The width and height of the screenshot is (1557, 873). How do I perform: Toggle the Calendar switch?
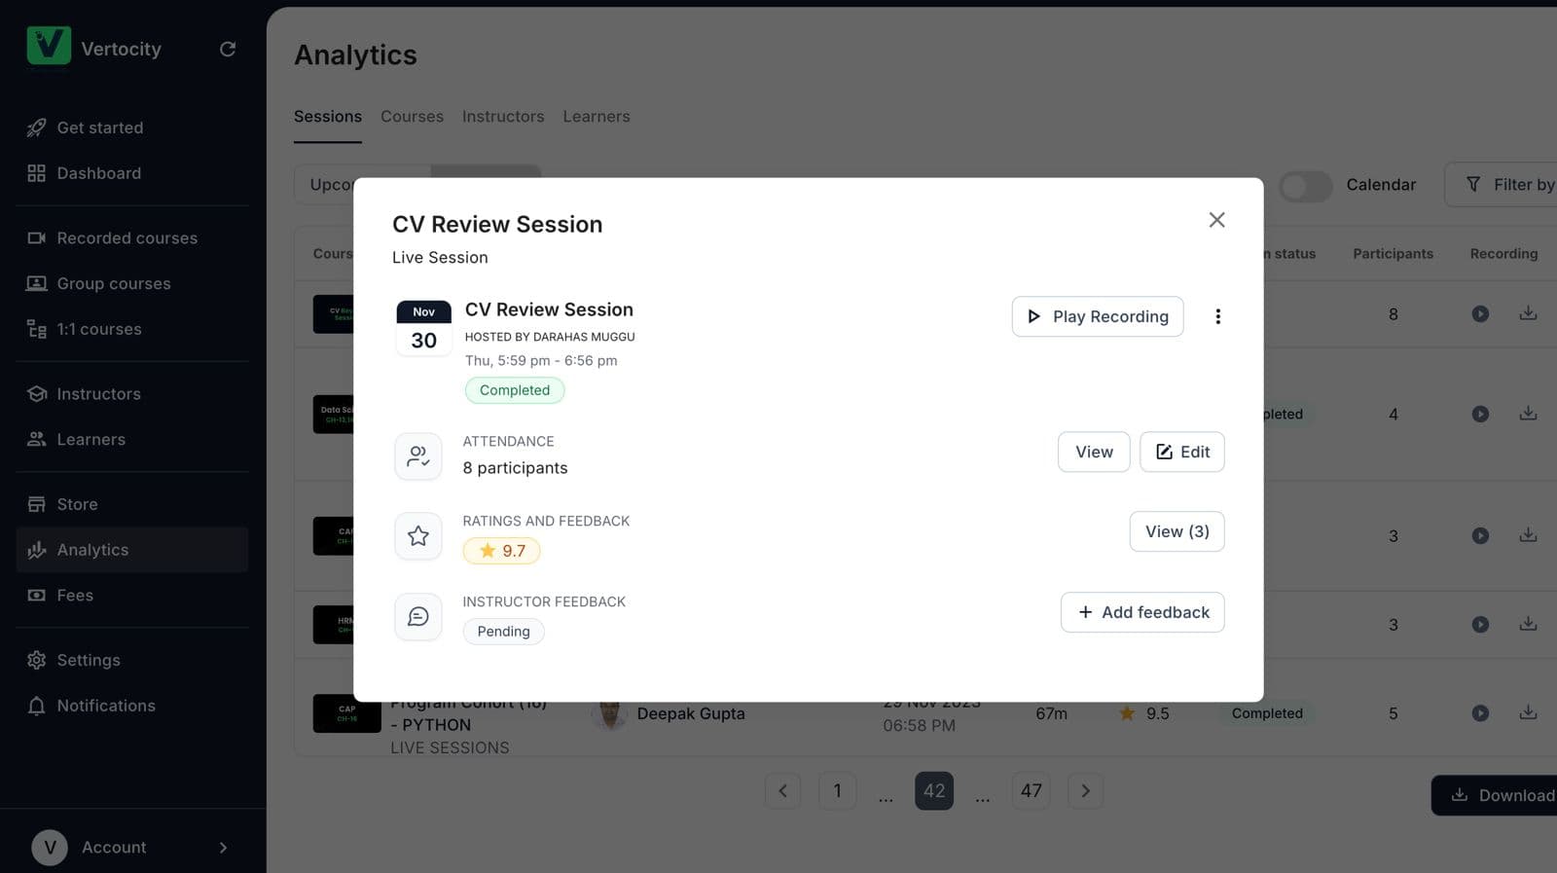[1305, 185]
